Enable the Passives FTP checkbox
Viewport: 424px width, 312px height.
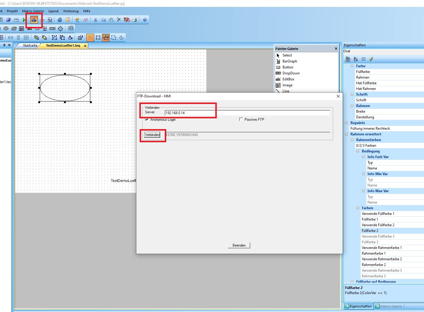click(241, 119)
